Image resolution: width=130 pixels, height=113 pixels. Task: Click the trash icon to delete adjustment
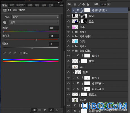[57, 110]
